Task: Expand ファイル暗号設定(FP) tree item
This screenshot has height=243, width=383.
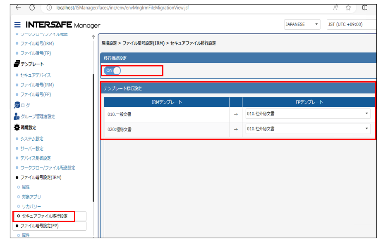Action: [40, 226]
